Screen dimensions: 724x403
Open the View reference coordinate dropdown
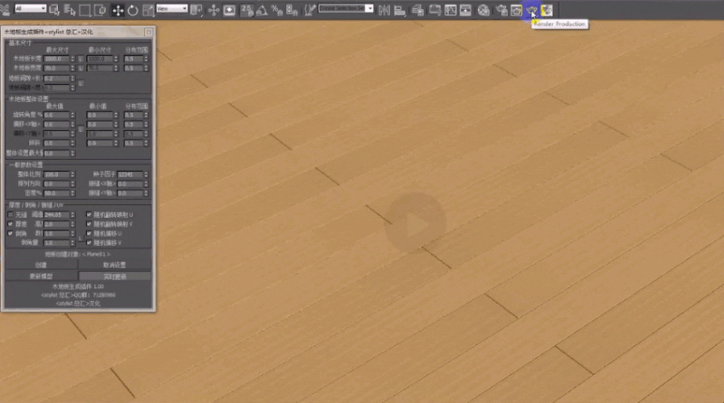(x=172, y=8)
